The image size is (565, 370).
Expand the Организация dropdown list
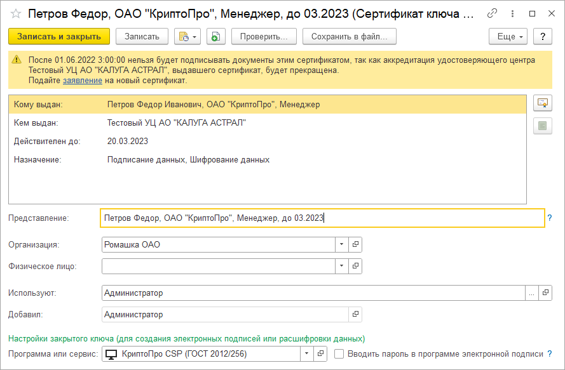[341, 245]
